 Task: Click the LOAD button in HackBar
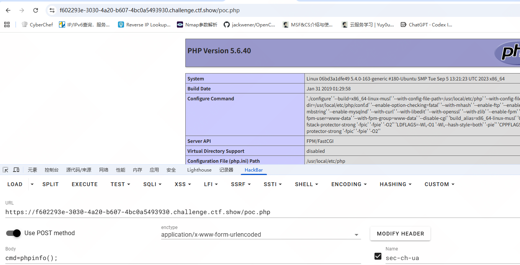coord(15,184)
